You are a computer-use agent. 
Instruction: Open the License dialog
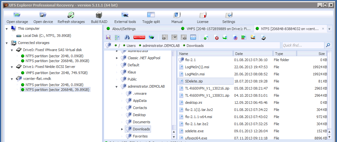[x=203, y=17]
